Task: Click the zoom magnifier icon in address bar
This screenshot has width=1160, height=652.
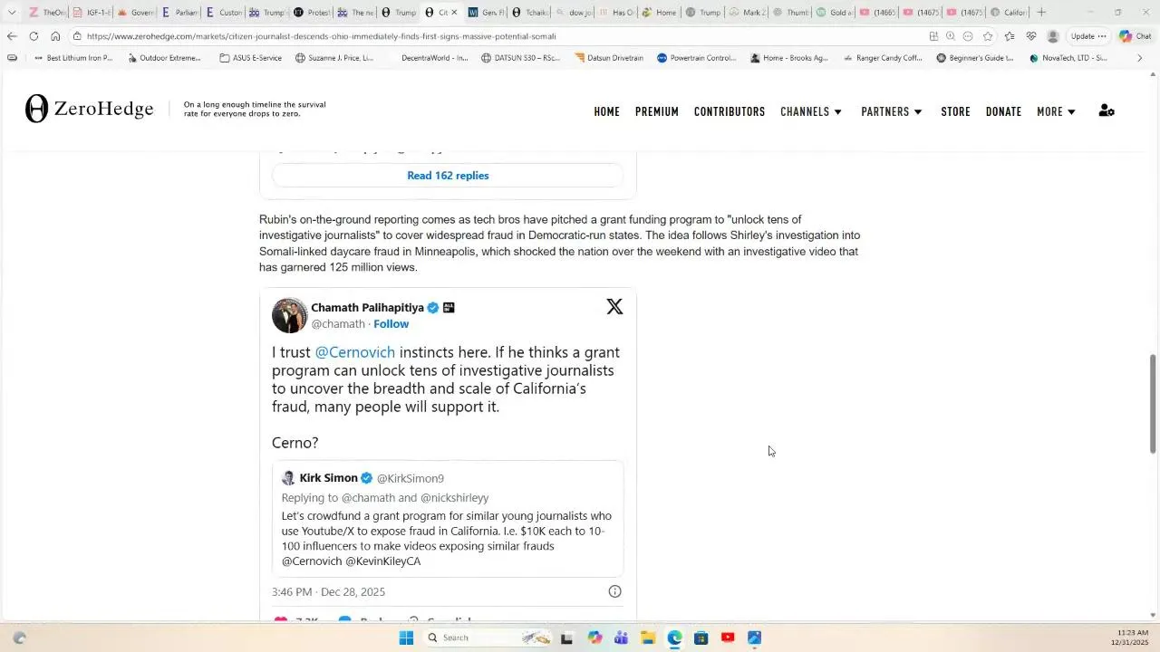Action: pyautogui.click(x=951, y=36)
